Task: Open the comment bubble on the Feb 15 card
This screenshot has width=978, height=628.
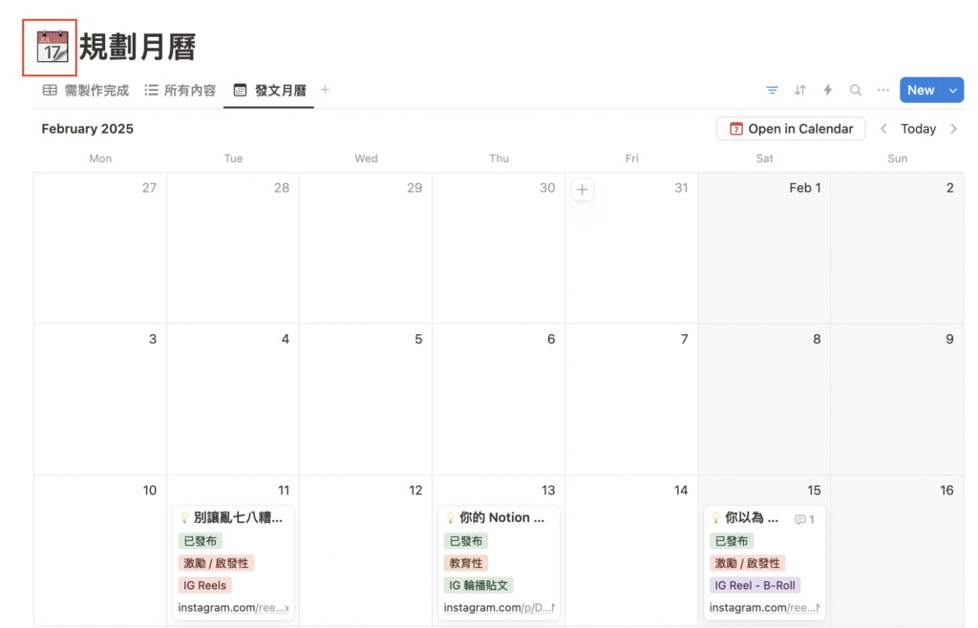Action: pos(804,519)
